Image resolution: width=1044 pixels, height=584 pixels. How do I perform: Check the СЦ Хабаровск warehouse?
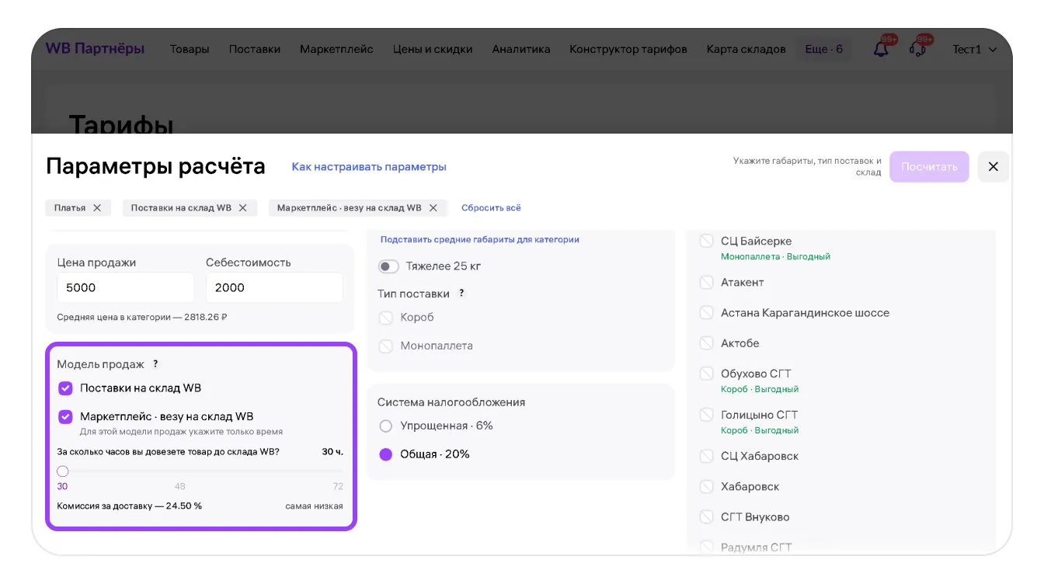pyautogui.click(x=706, y=456)
